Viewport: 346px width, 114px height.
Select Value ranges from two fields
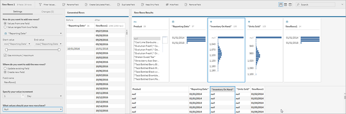pos(5,27)
